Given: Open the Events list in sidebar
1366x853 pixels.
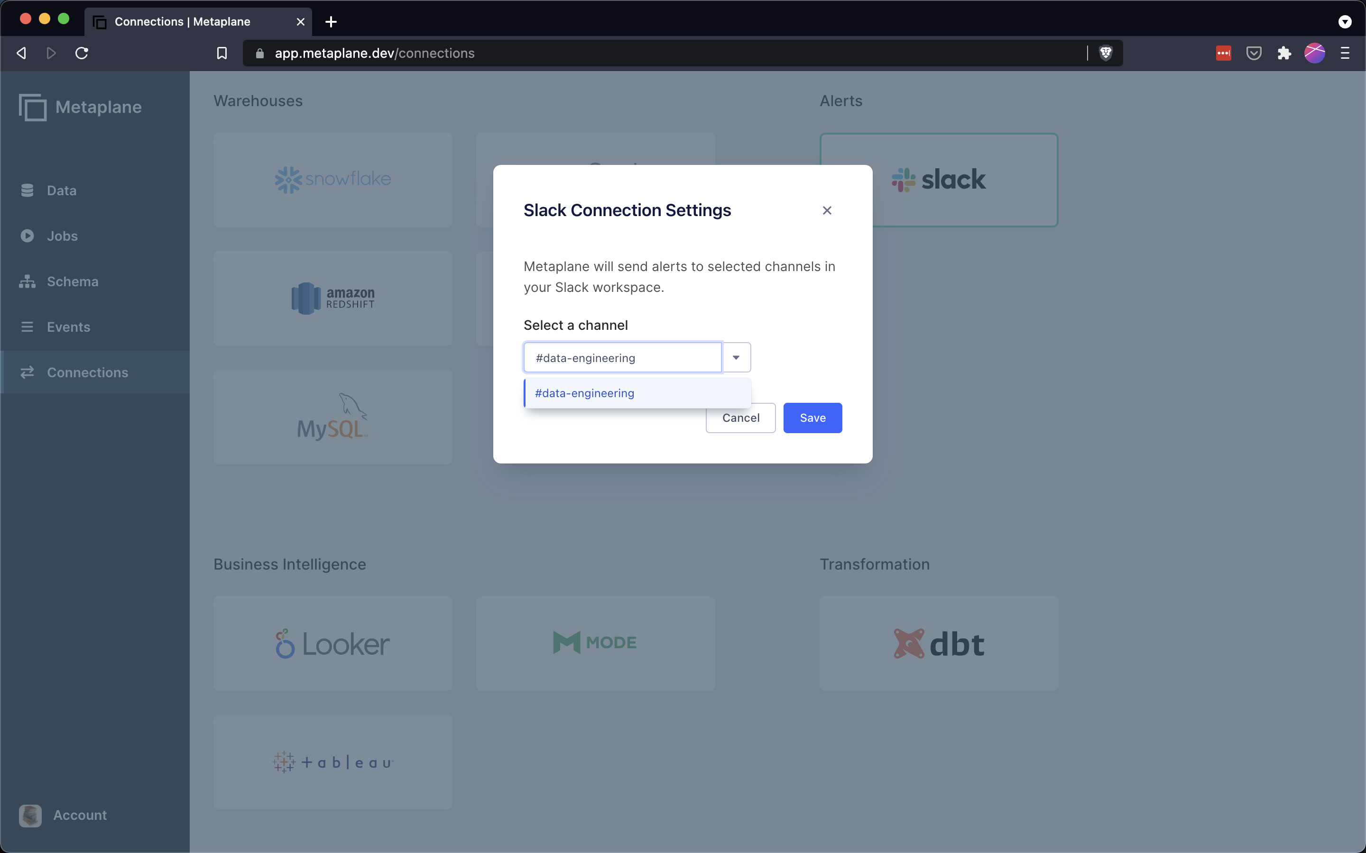Looking at the screenshot, I should [x=68, y=327].
